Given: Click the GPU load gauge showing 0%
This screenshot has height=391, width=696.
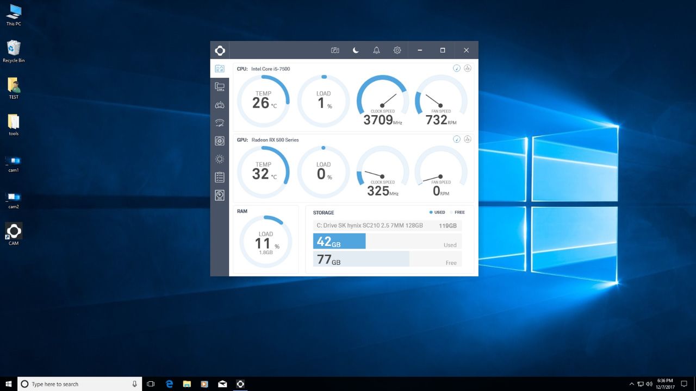Looking at the screenshot, I should pos(324,172).
